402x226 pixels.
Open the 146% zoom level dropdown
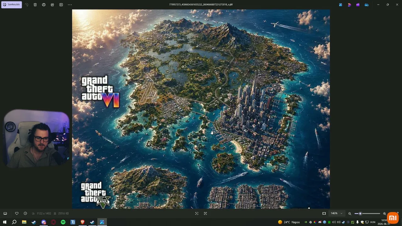pyautogui.click(x=336, y=213)
